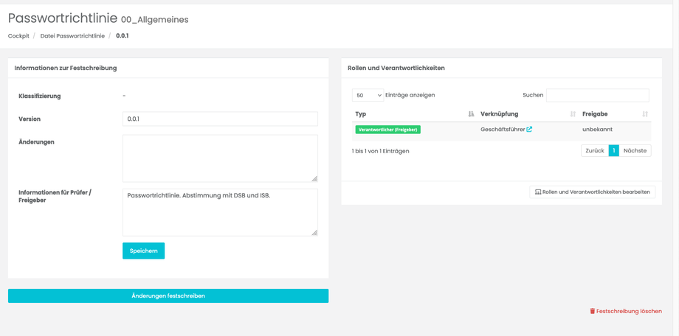Screen dimensions: 679x336
Task: Select page 1 in pagination
Action: coord(613,151)
